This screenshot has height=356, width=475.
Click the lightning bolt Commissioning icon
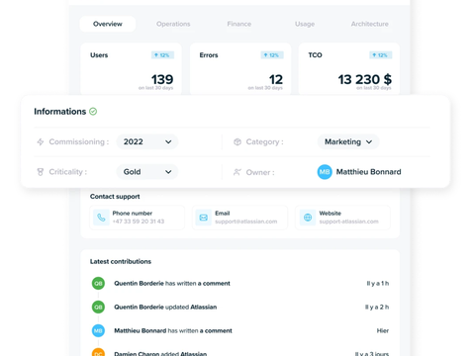click(x=41, y=141)
